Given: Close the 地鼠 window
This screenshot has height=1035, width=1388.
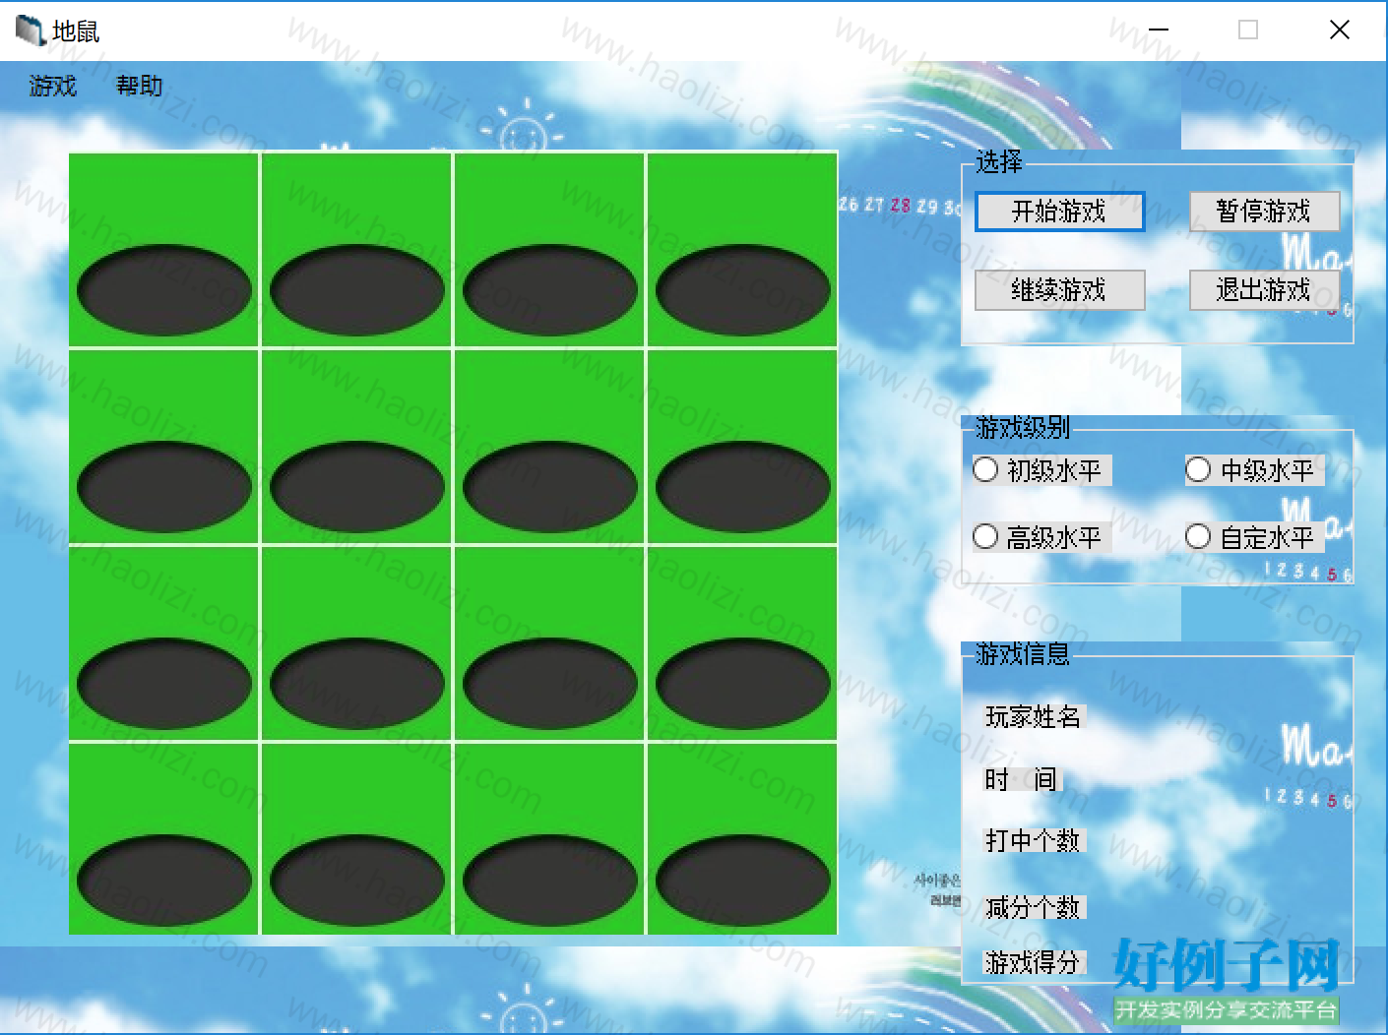Looking at the screenshot, I should (1340, 30).
